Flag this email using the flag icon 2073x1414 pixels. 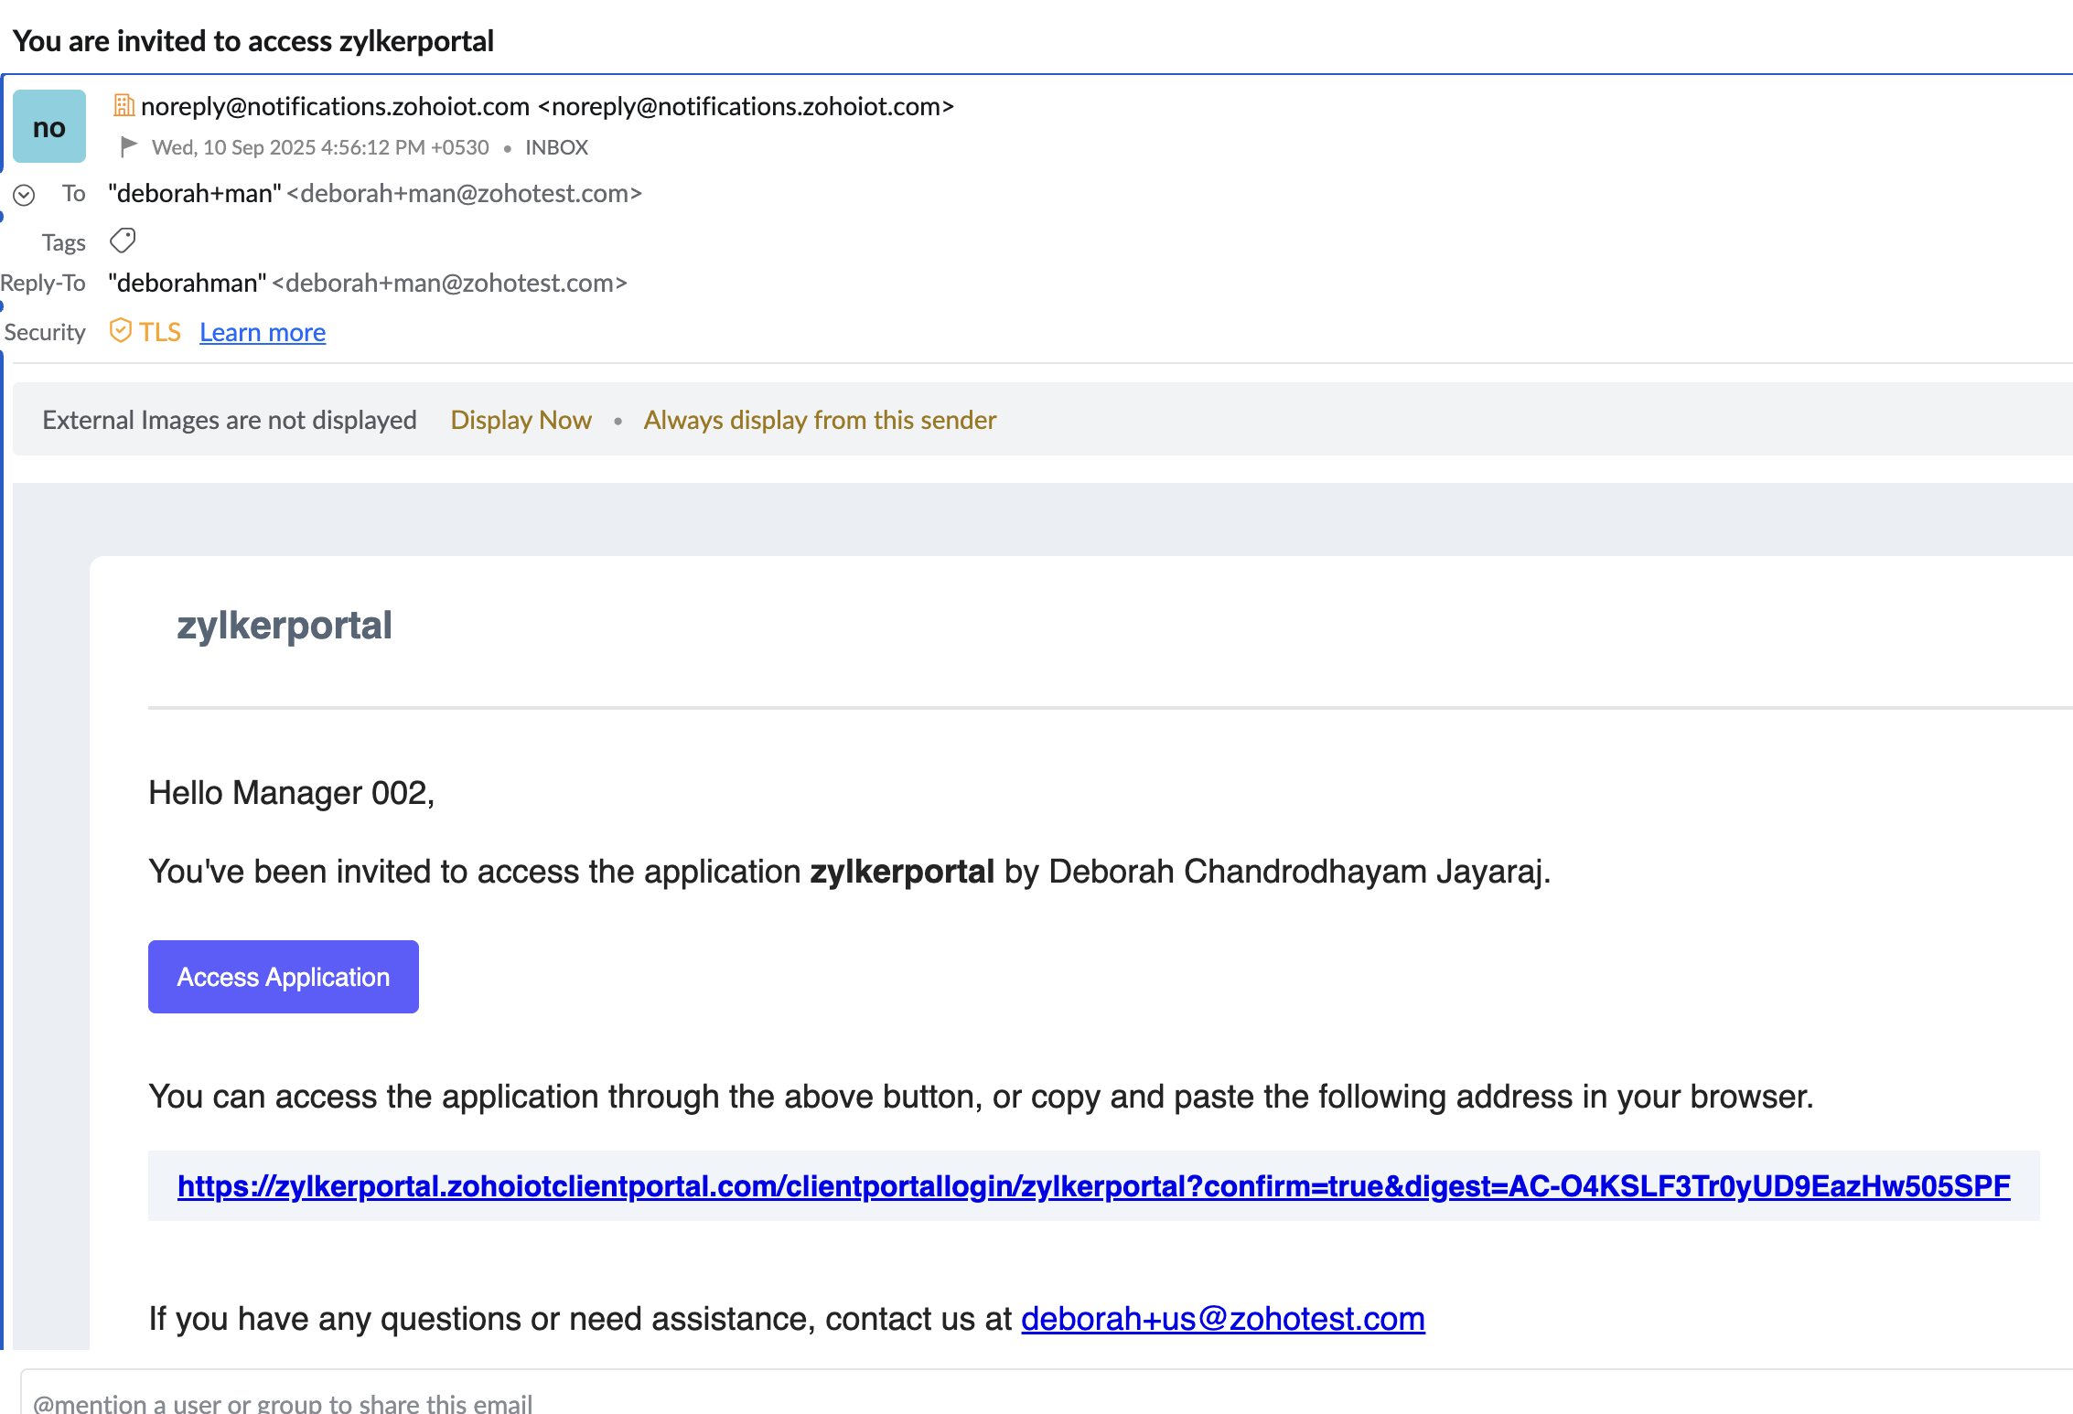pos(129,146)
